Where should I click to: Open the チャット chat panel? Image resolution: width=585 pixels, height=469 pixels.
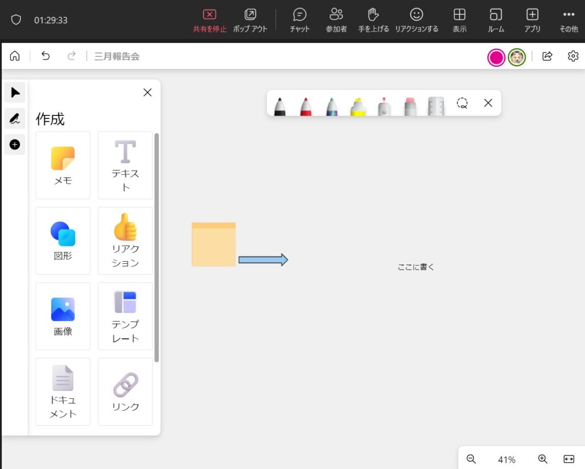(299, 21)
